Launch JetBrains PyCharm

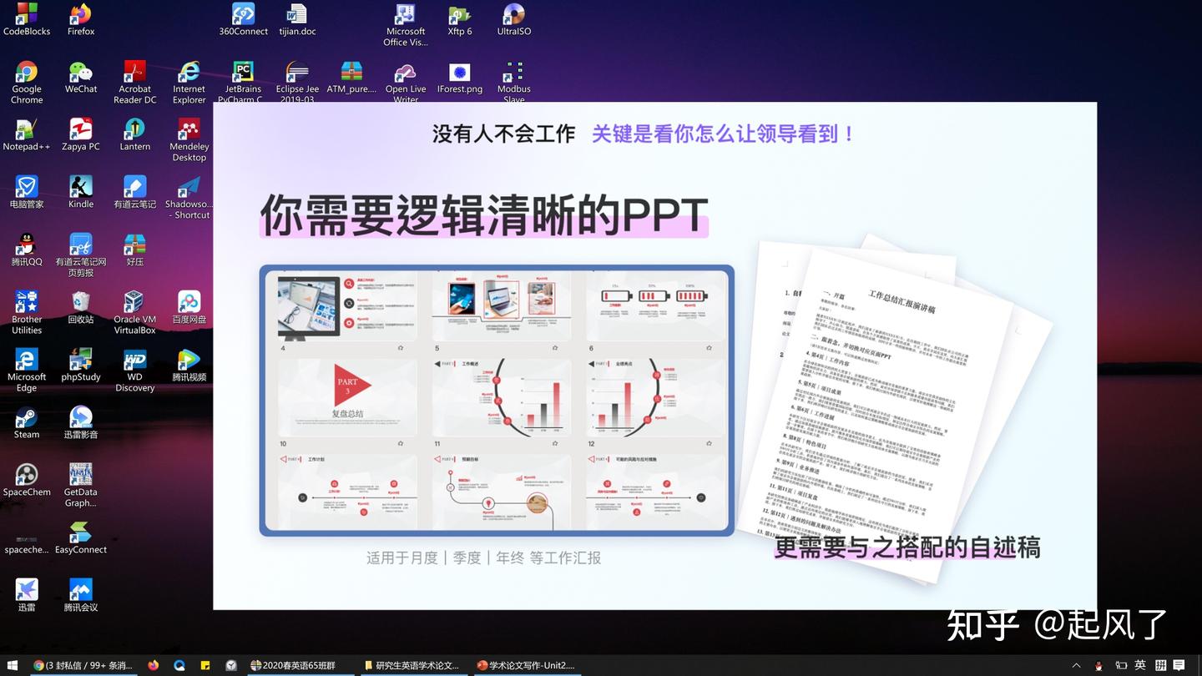(x=242, y=73)
